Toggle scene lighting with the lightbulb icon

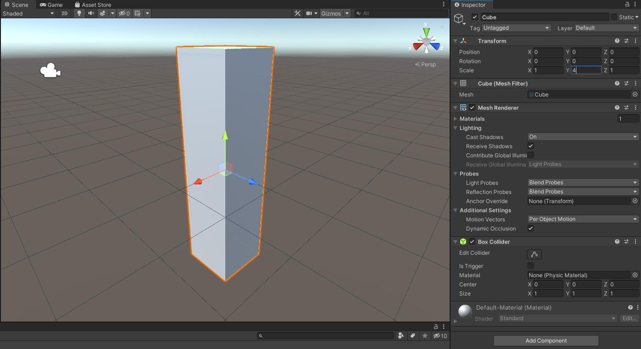(79, 13)
